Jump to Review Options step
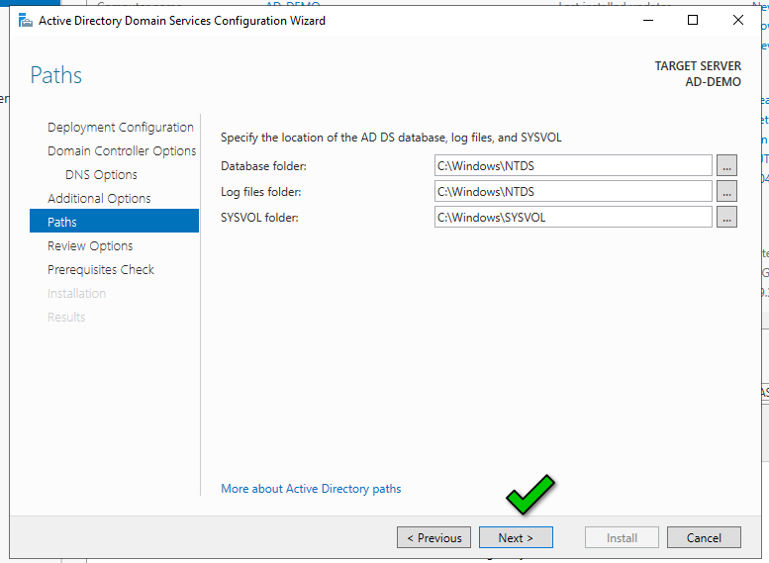Screen dimensions: 769x563 pyautogui.click(x=90, y=246)
